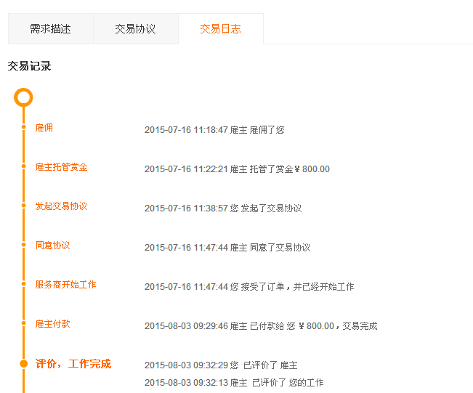This screenshot has width=473, height=393.
Task: Click the timeline dot beside 发起交易协议
Action: [23, 206]
